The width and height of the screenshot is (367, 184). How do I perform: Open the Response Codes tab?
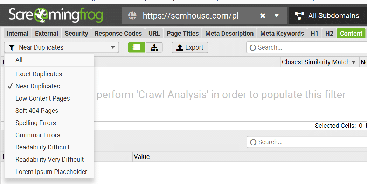tap(118, 34)
